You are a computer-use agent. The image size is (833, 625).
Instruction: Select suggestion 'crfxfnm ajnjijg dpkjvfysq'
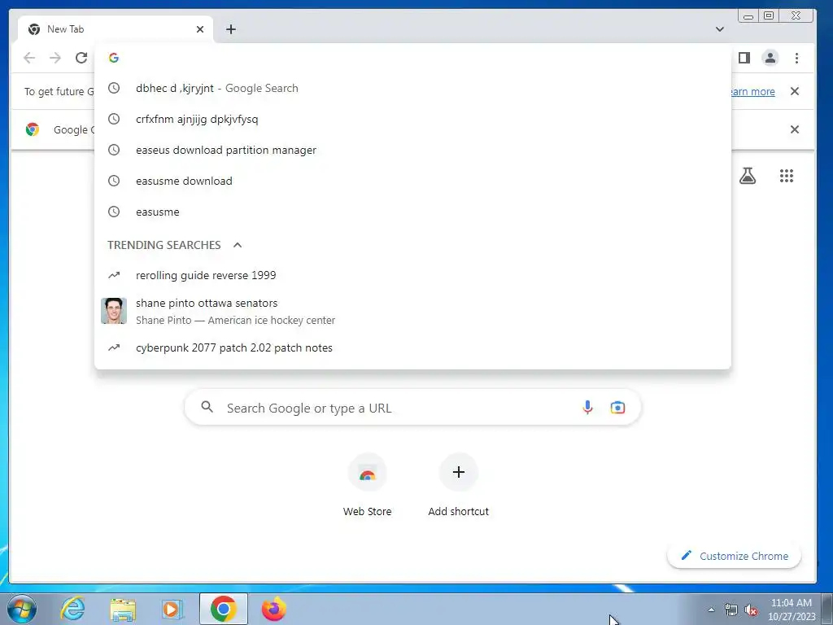[x=412, y=119]
